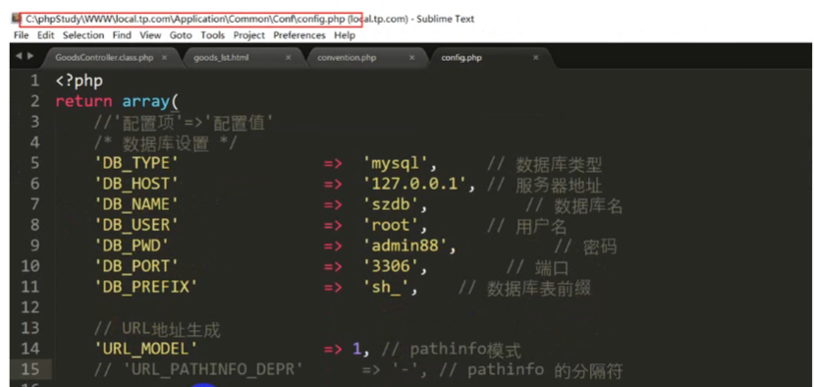Click the '// 密码' comment
This screenshot has height=387, width=814.
pos(585,248)
